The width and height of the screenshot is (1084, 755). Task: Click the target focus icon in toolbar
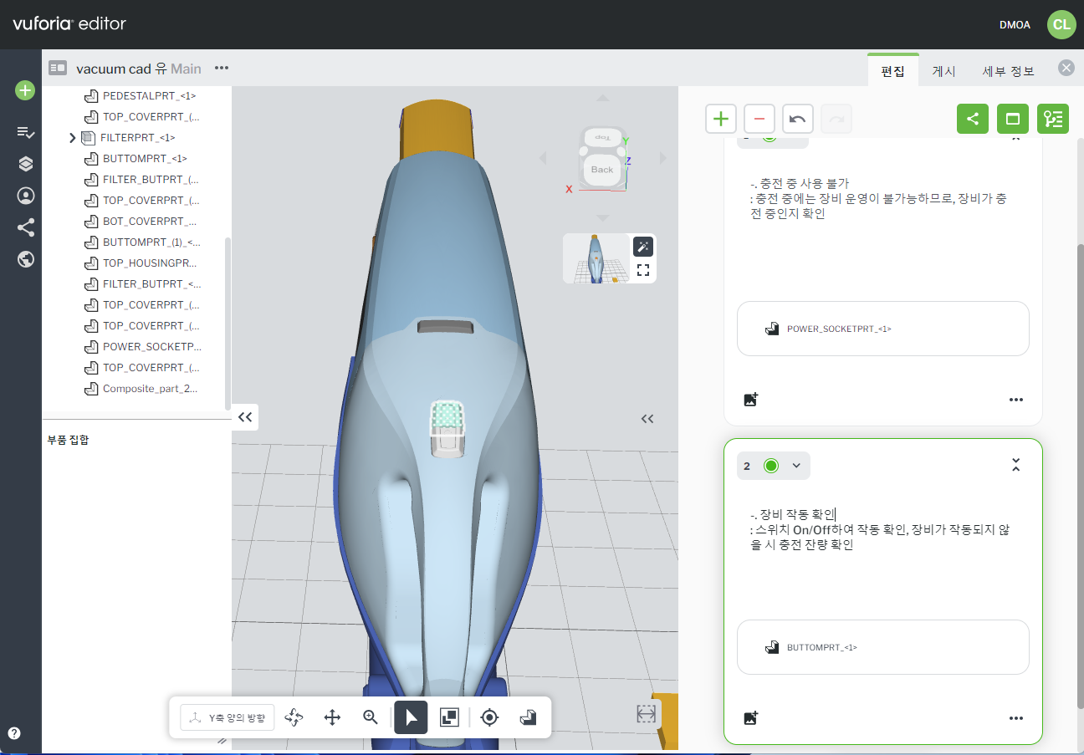point(489,717)
